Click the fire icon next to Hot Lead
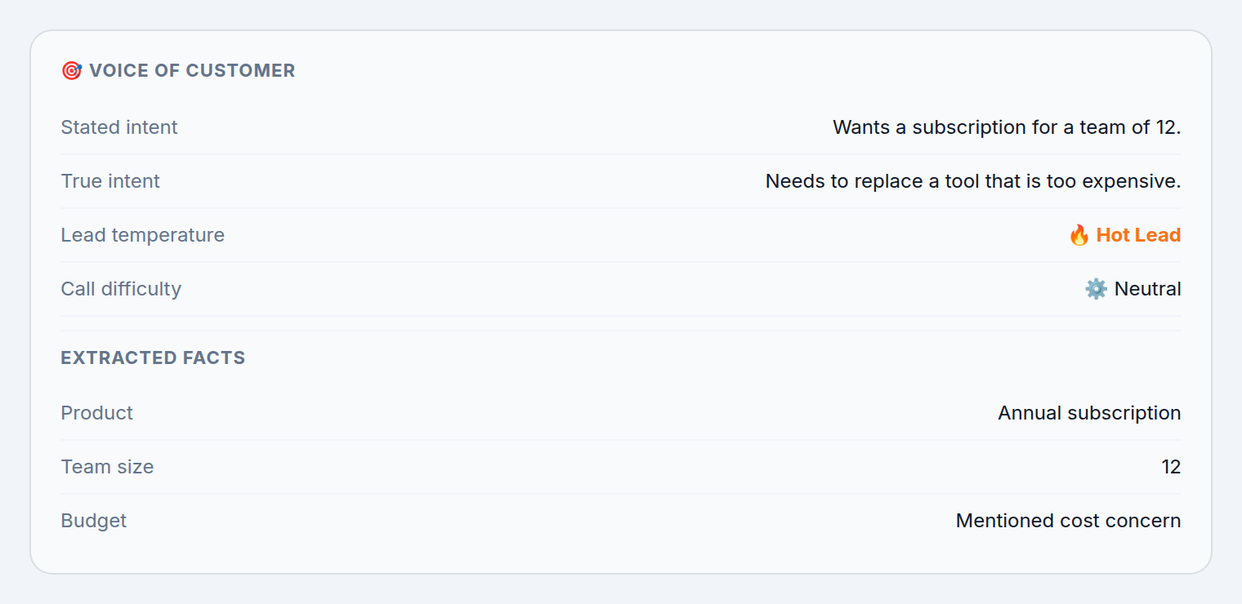Viewport: 1242px width, 604px height. click(1079, 235)
